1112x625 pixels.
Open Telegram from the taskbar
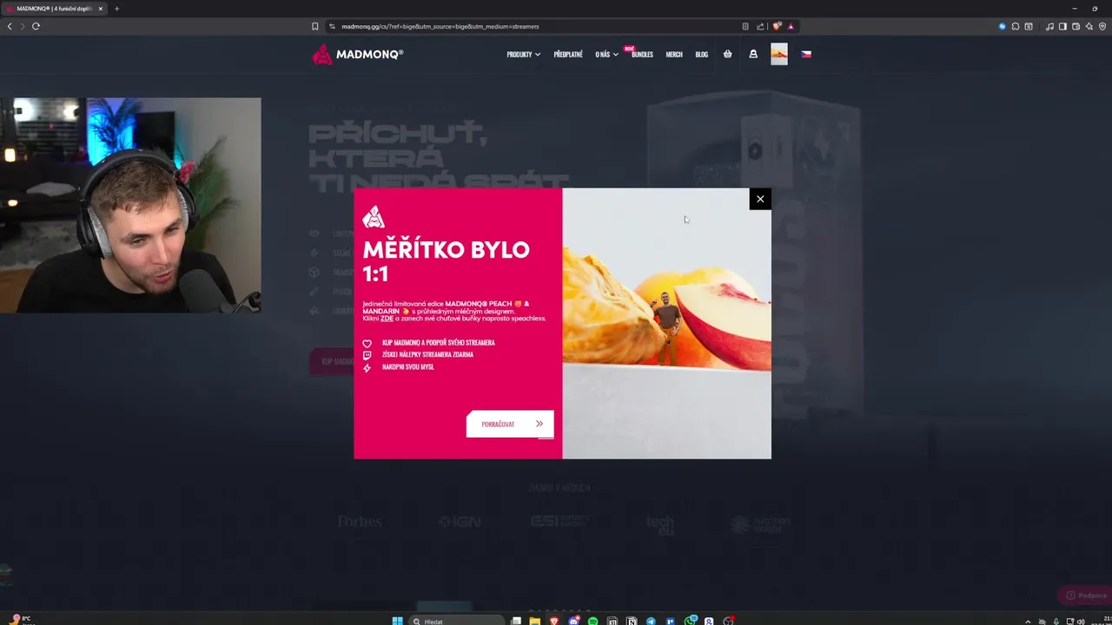pos(651,621)
